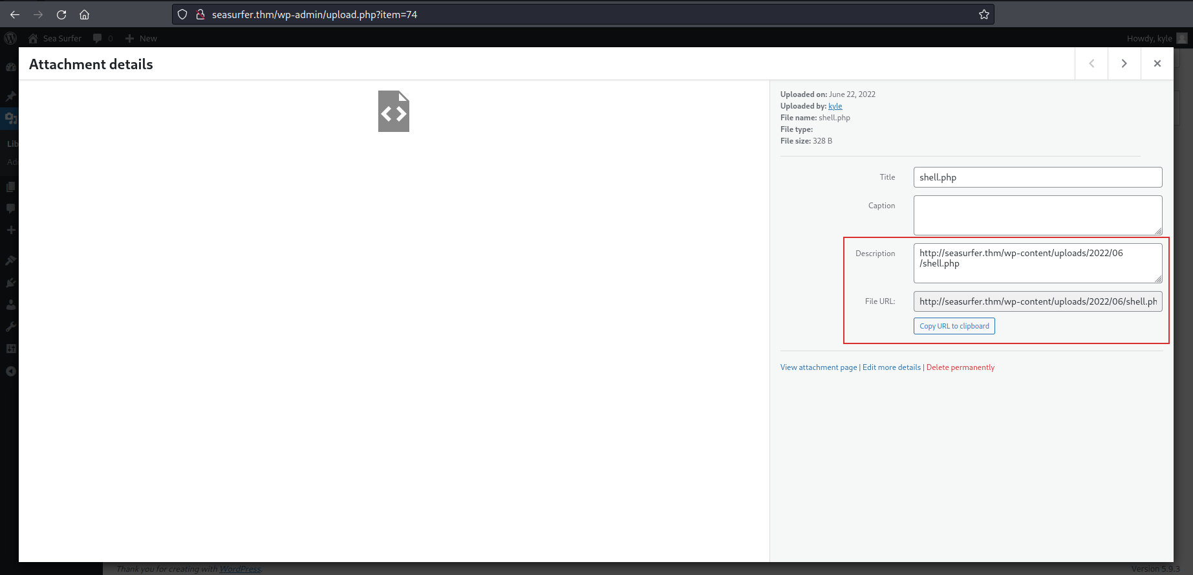Bookmark this page with the star icon

[x=983, y=14]
